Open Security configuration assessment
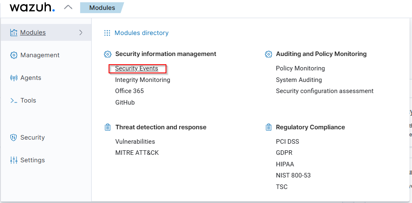The height and width of the screenshot is (203, 412). (324, 91)
